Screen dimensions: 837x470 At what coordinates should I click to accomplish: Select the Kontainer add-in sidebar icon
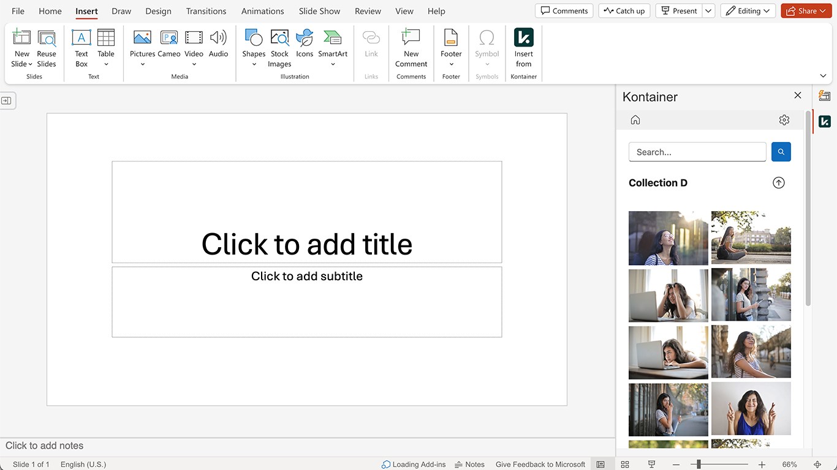pyautogui.click(x=825, y=121)
